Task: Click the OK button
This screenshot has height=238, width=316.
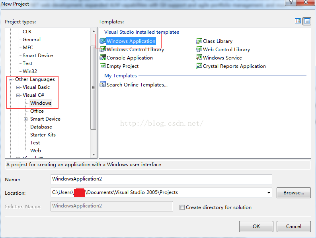Action: tap(256, 226)
